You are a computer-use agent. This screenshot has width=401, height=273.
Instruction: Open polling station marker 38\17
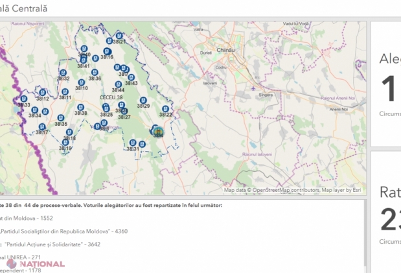point(41,126)
